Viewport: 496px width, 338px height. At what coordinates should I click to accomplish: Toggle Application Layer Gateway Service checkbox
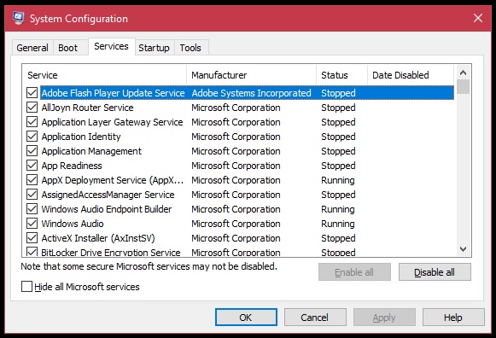(x=32, y=122)
